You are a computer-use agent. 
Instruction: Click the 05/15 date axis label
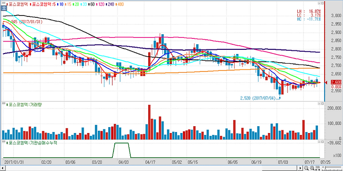[x=193, y=162]
